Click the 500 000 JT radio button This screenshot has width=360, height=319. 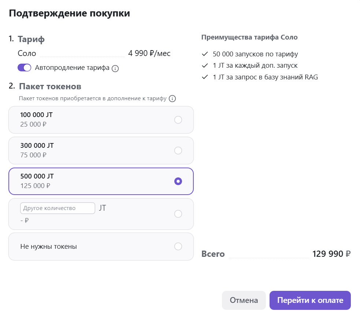(x=178, y=181)
